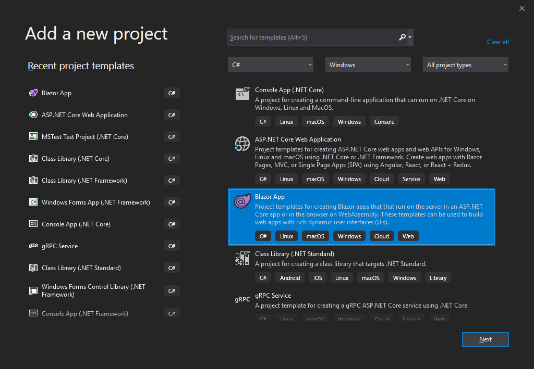Select Windows Forms Control Library (.NET Framework) template
534x369 pixels.
point(104,290)
